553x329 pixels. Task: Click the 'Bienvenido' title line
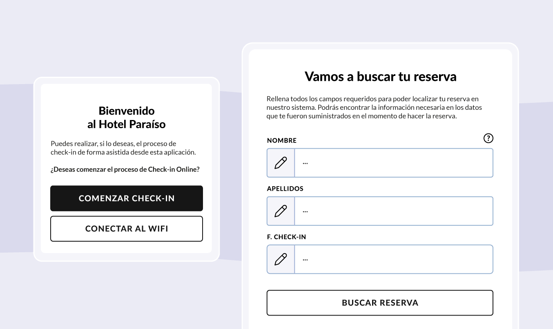[x=127, y=111]
